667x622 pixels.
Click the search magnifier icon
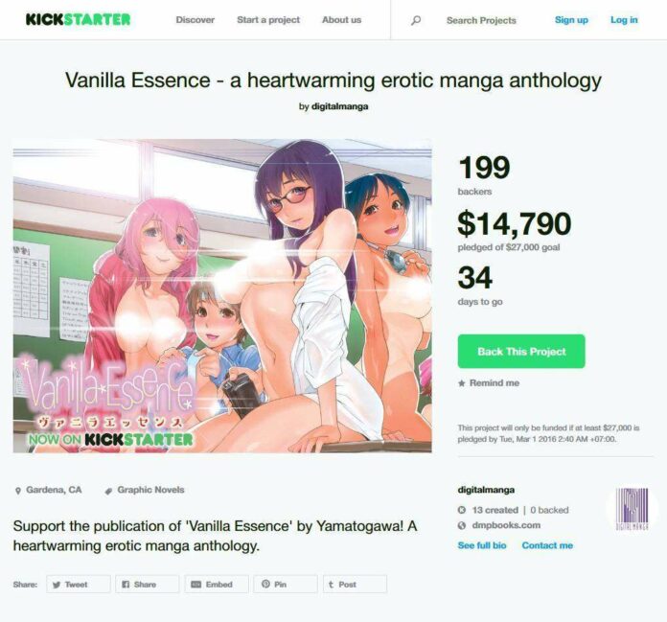tap(416, 20)
